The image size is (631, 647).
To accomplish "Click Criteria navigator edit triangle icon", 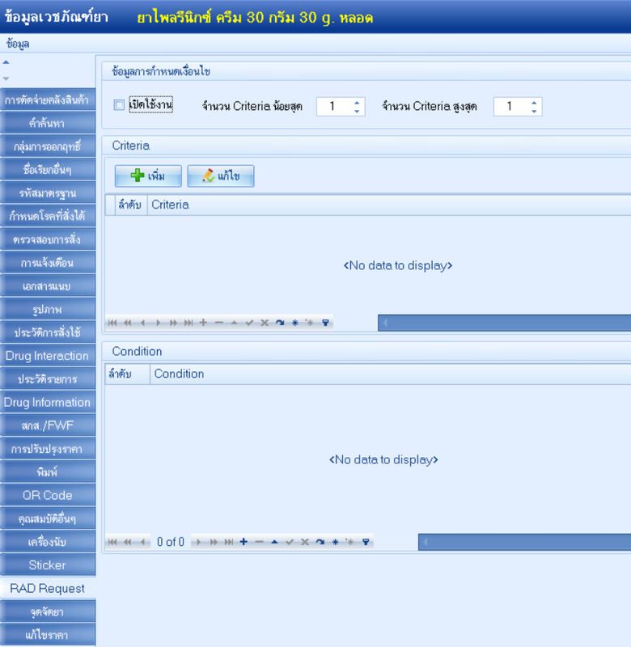I will coord(234,323).
